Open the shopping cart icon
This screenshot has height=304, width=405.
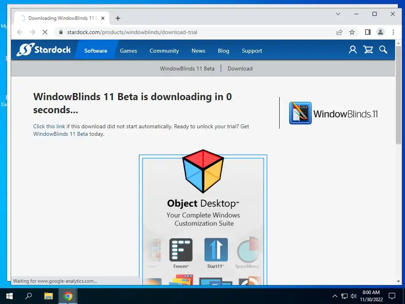368,49
